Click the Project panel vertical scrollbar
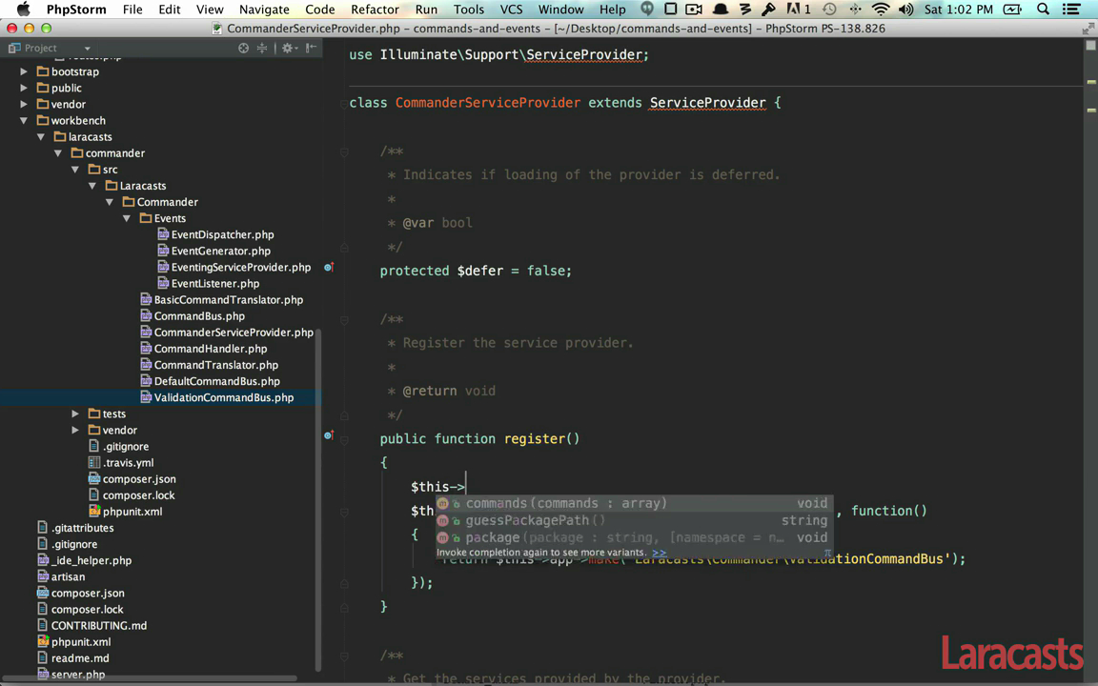This screenshot has height=686, width=1098. [318, 498]
